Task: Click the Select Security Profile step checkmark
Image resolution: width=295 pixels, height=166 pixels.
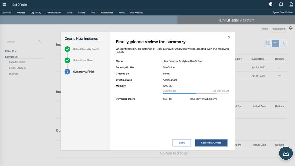Action: [x=67, y=49]
